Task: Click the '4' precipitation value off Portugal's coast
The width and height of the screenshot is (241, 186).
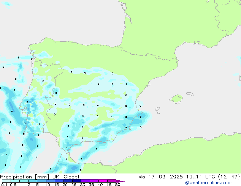Action: [x=12, y=111]
